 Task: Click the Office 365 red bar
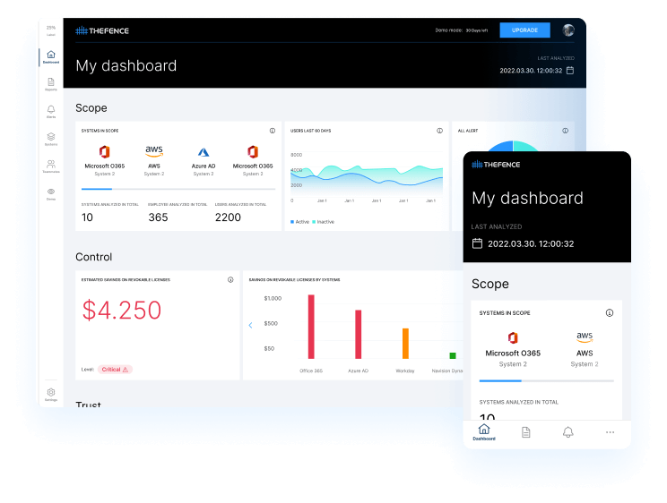click(311, 327)
